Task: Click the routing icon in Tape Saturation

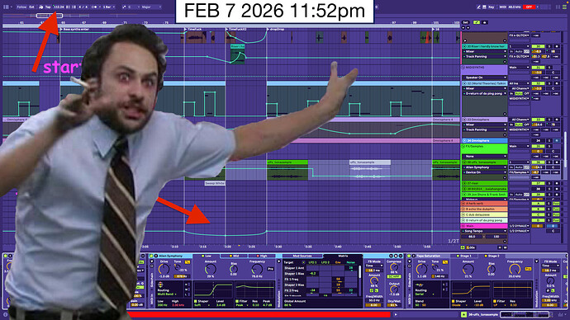Action: 418,285
